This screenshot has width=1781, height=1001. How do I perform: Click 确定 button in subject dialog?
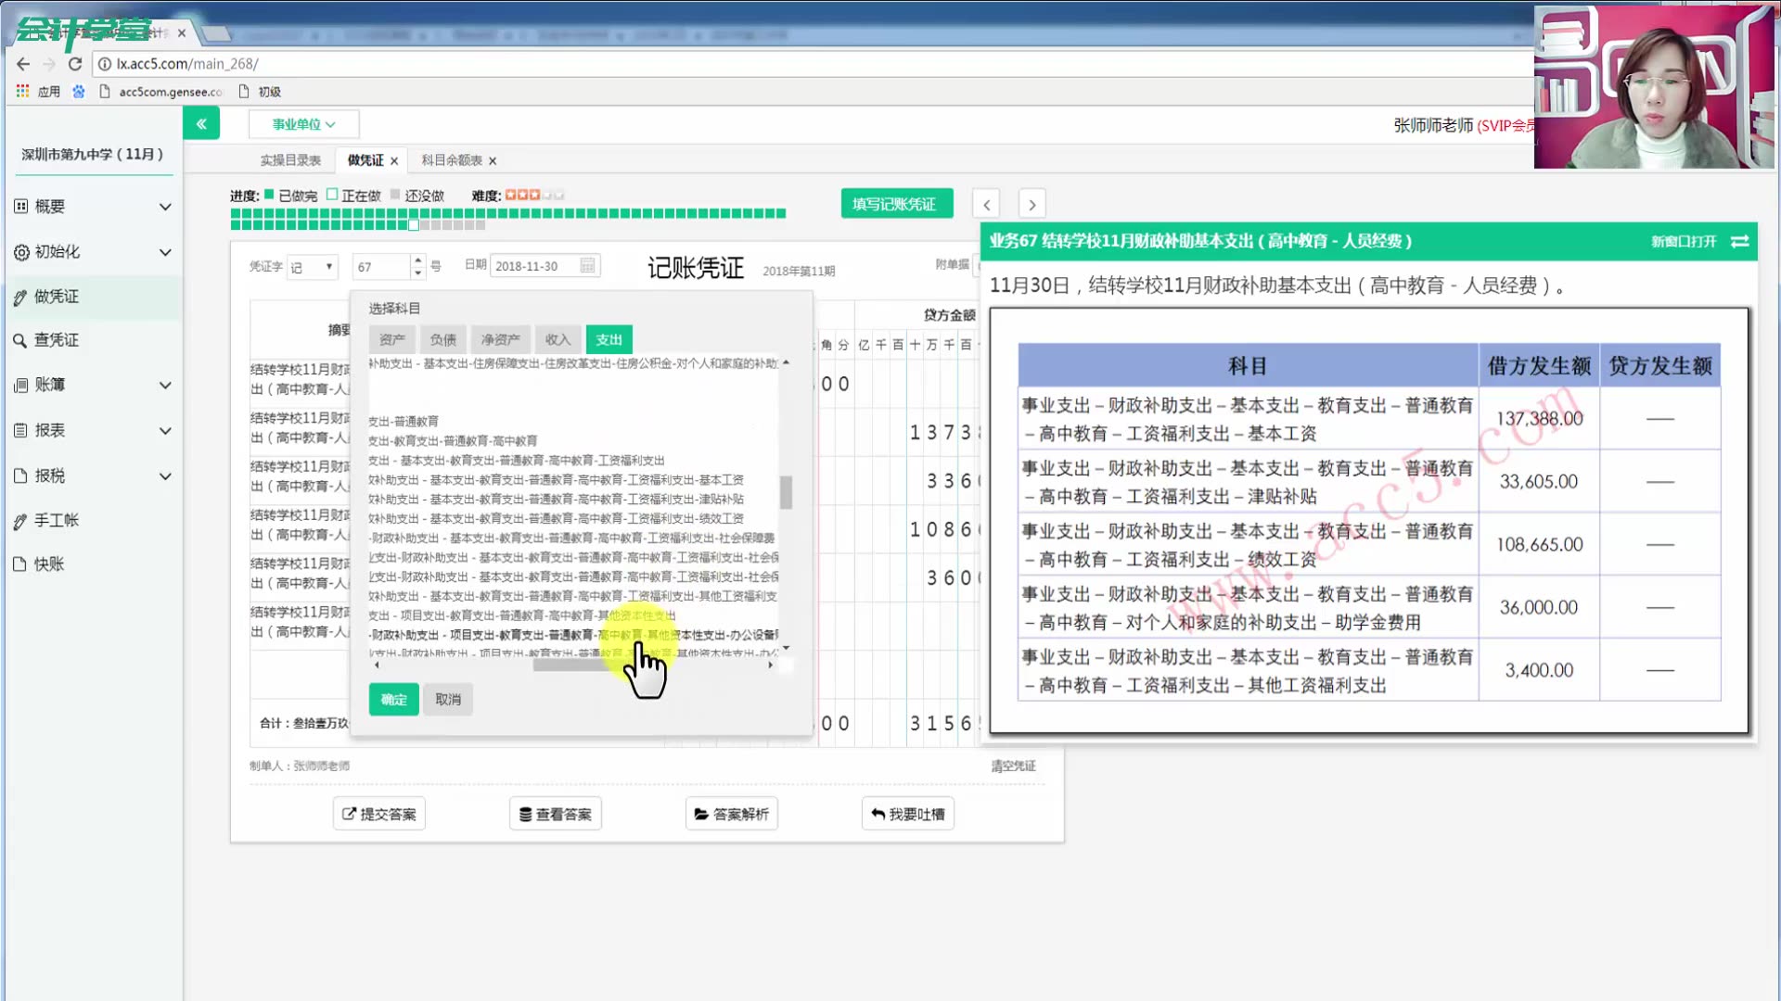(393, 700)
